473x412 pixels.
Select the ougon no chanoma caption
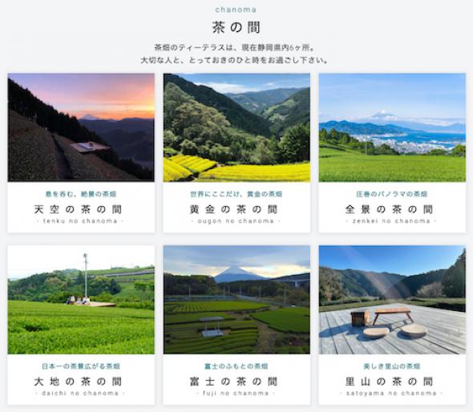236,221
